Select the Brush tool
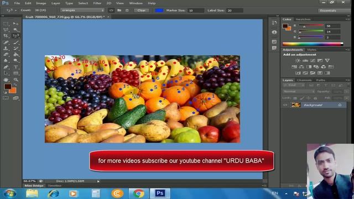 [x=15, y=42]
